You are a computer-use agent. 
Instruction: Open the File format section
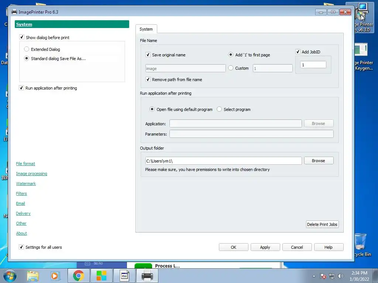click(x=25, y=164)
